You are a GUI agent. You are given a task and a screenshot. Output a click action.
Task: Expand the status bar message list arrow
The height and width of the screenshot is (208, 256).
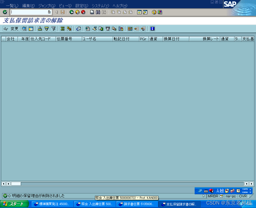tap(204, 196)
